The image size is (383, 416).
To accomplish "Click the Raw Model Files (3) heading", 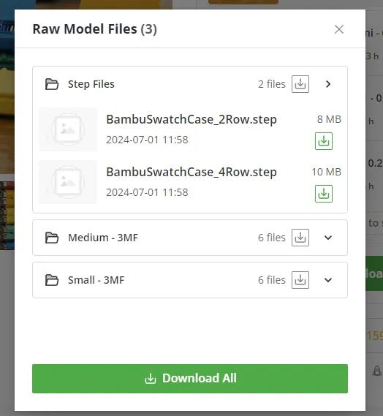I will point(95,29).
